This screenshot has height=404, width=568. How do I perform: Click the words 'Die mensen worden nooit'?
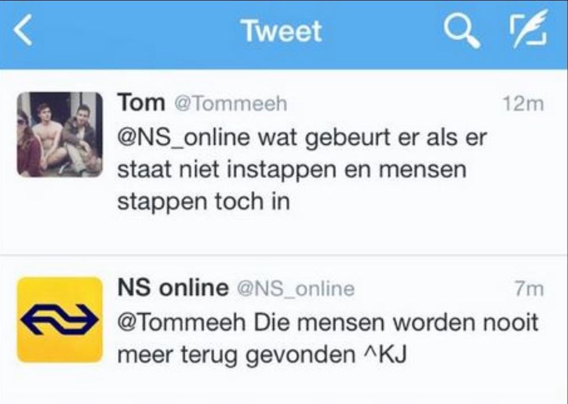396,322
